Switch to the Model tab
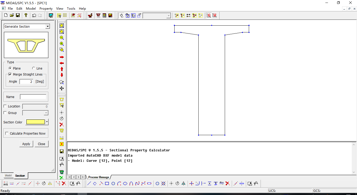Screen dimensions: 357x195 pyautogui.click(x=8, y=176)
